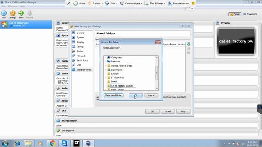The image size is (262, 147).
Task: Open the Storage settings category
Action: pyautogui.click(x=80, y=47)
